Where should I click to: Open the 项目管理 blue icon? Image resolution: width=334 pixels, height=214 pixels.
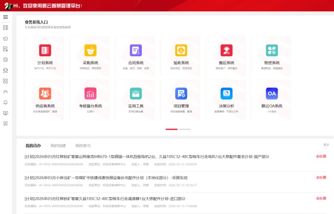[181, 93]
